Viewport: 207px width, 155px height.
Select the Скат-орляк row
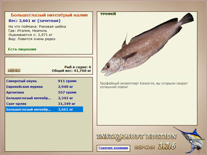pyautogui.click(x=44, y=104)
